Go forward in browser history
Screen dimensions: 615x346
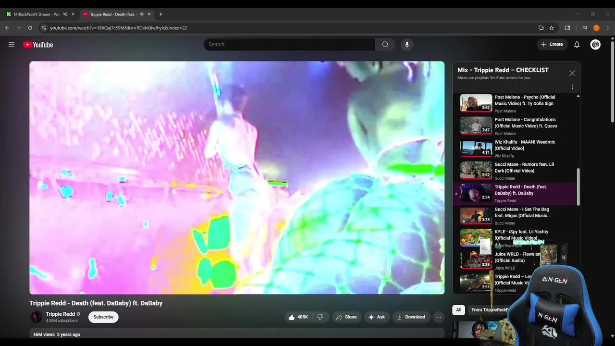[19, 28]
